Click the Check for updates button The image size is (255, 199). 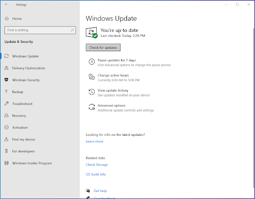(103, 47)
